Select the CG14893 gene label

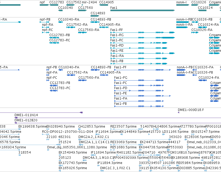(x=98, y=13)
